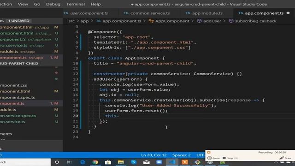Launch Google Chrome from taskbar
The image size is (295, 166).
(95, 162)
